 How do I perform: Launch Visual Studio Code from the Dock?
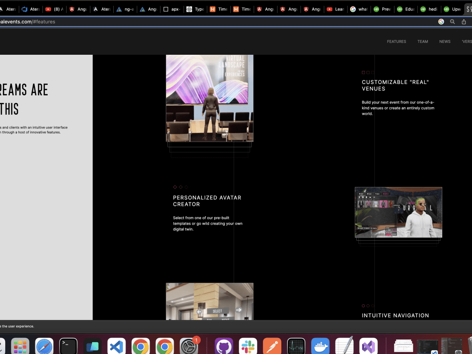pyautogui.click(x=116, y=346)
